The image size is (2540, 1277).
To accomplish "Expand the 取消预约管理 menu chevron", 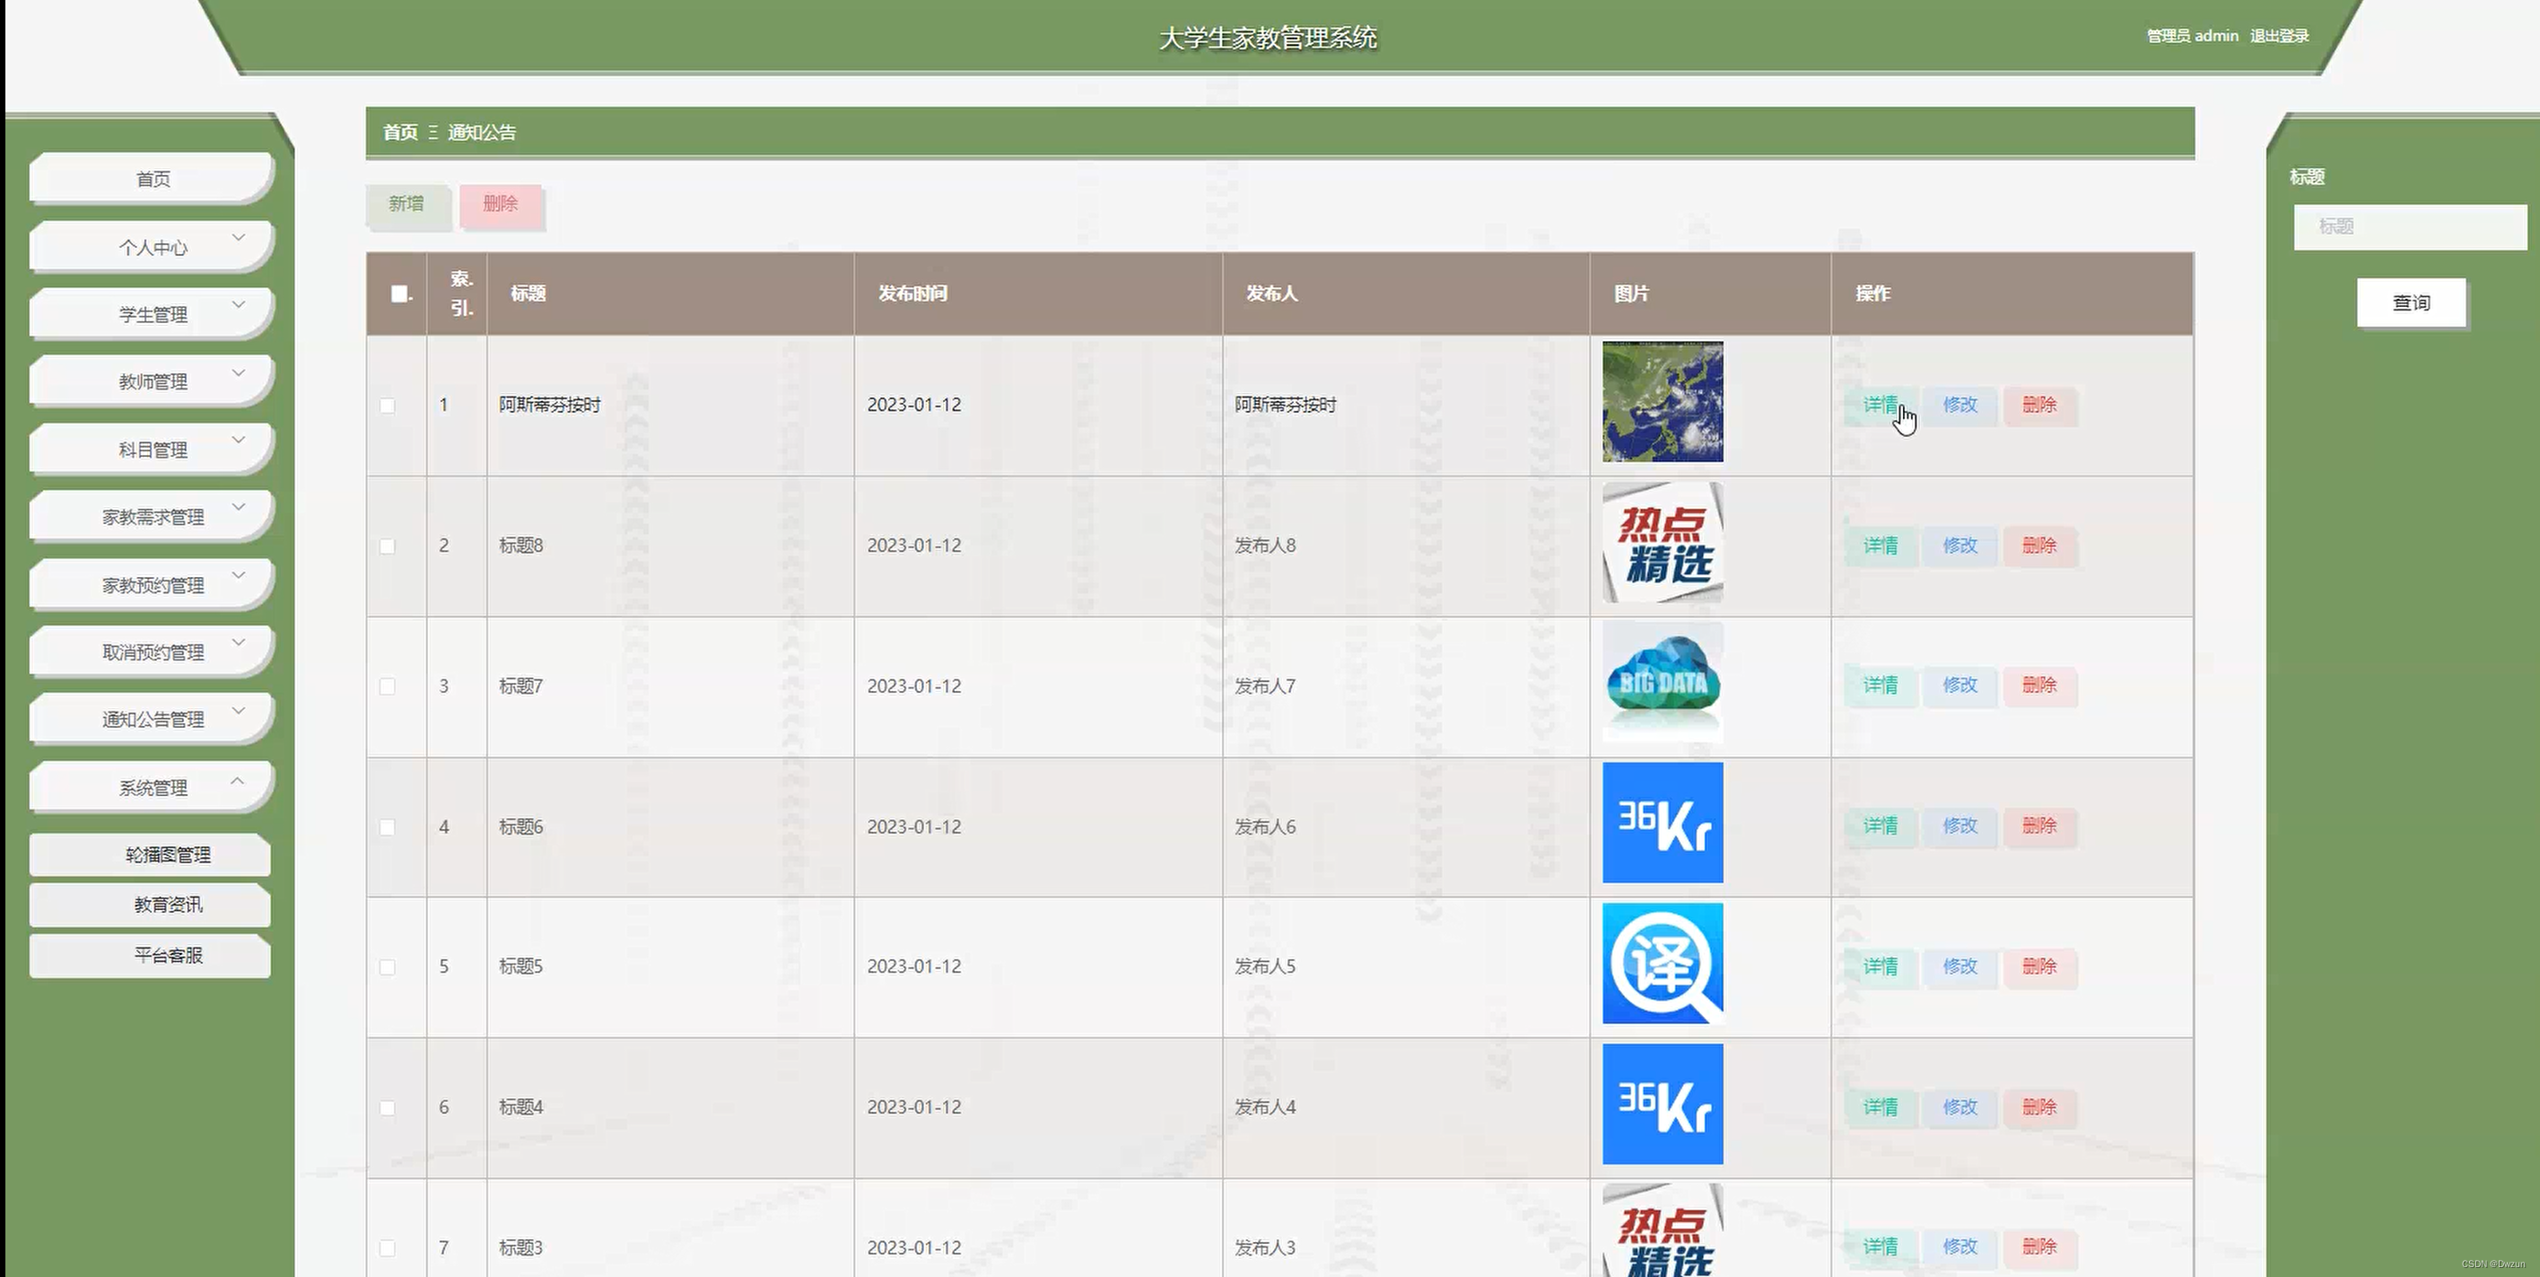I will (x=239, y=642).
